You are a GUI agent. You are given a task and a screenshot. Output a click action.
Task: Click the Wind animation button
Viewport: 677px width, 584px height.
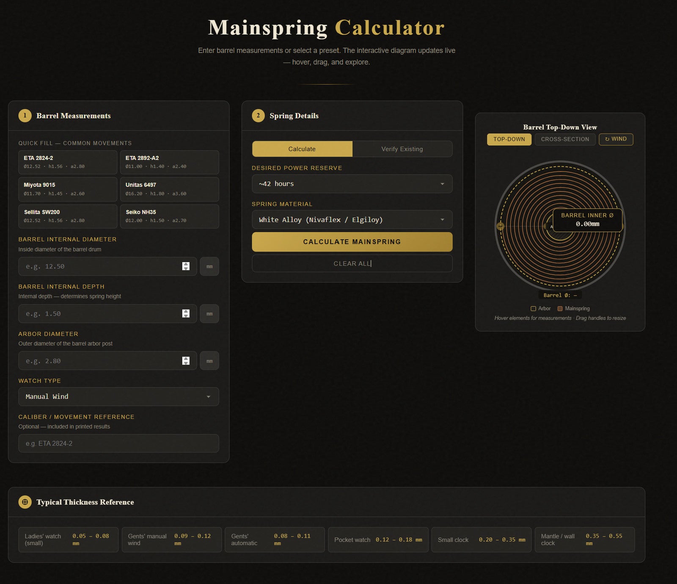616,139
